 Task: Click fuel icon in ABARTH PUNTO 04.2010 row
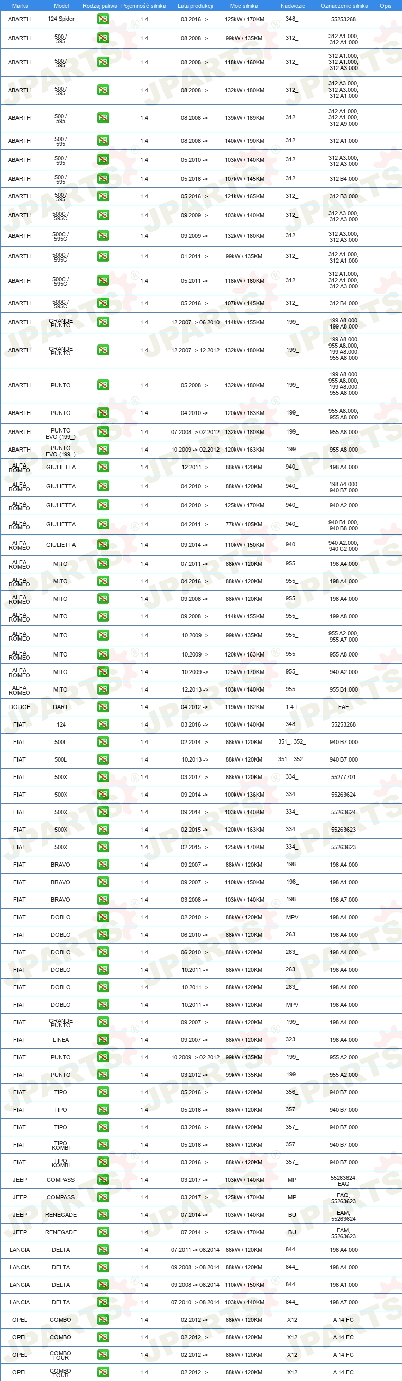(103, 412)
